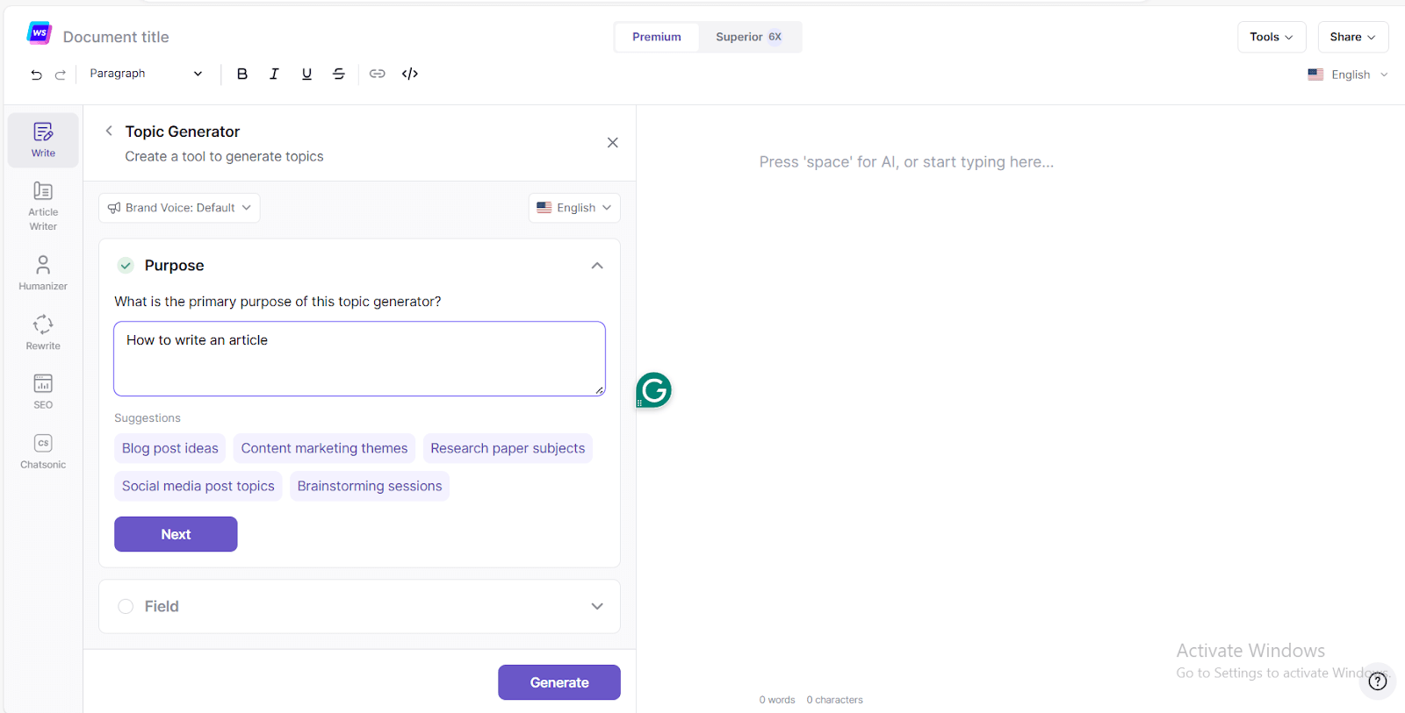Open the Rewrite tool

(x=43, y=332)
